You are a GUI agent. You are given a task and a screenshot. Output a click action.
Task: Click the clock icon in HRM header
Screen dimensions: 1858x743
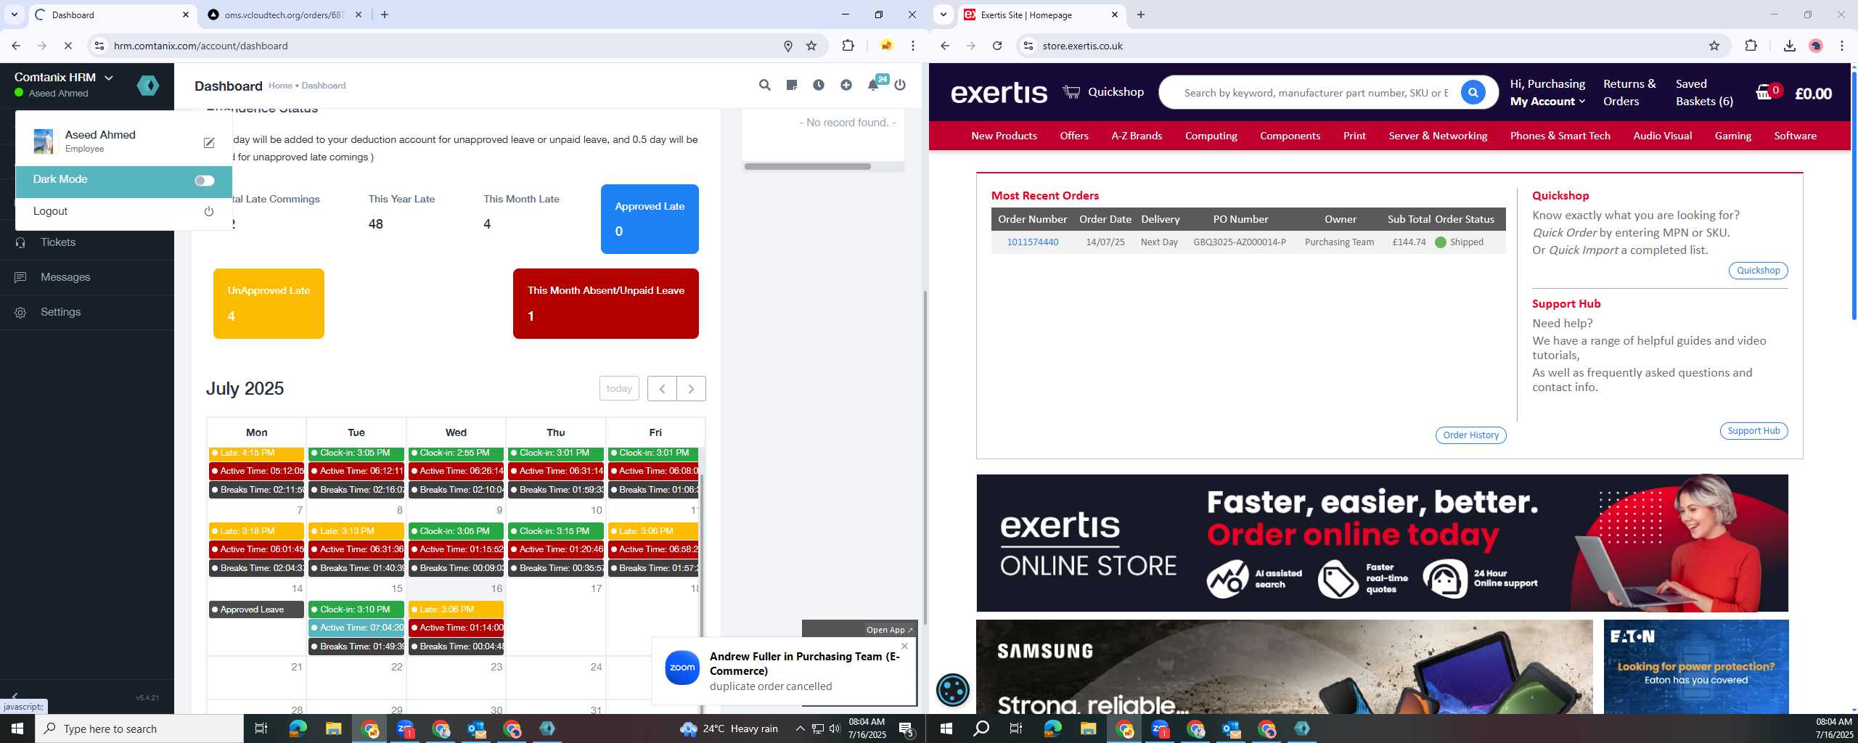[819, 85]
